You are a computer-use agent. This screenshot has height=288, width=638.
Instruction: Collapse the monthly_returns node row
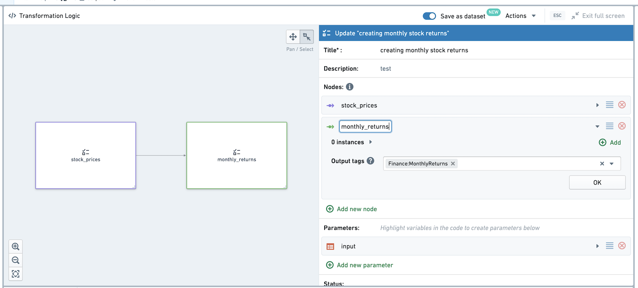(x=597, y=127)
